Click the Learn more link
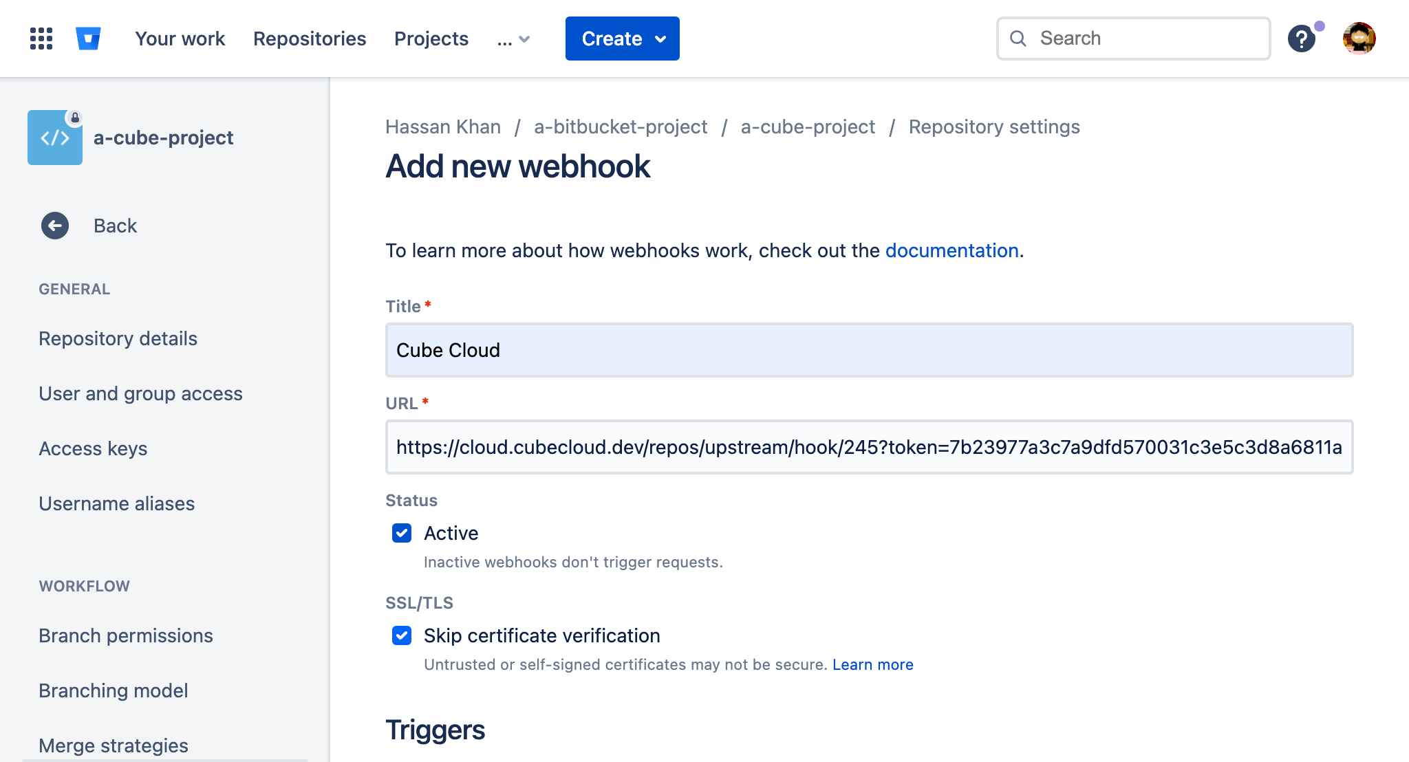1409x762 pixels. [872, 664]
